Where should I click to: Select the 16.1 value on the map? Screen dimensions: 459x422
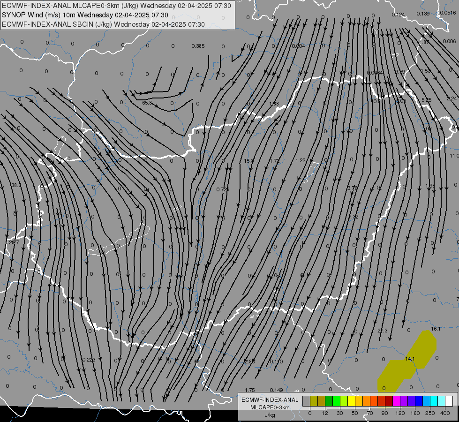[x=436, y=329]
